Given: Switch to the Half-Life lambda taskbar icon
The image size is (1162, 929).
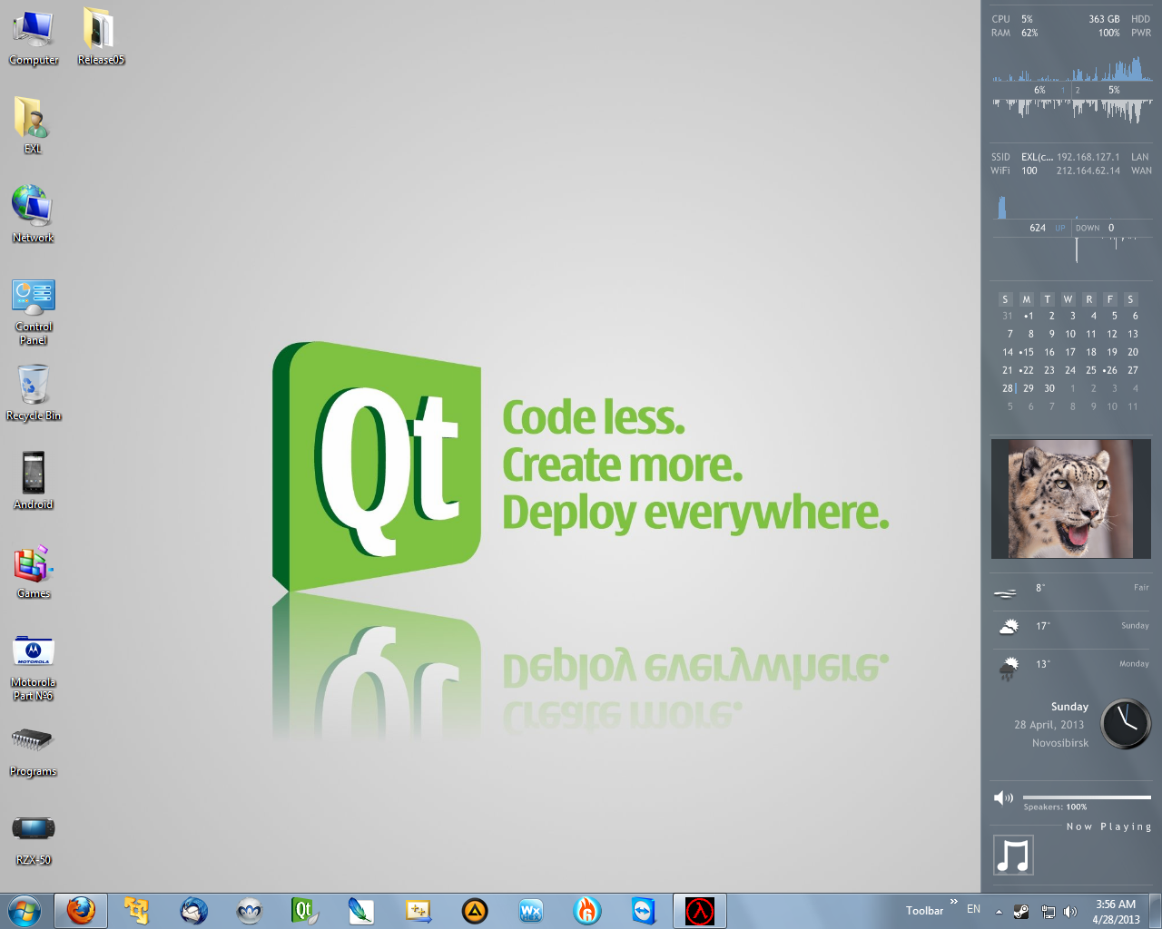Looking at the screenshot, I should pyautogui.click(x=700, y=911).
